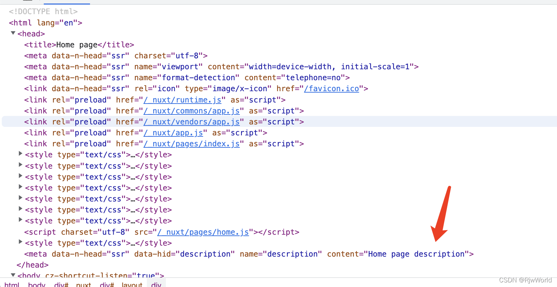Expand the sixth style text/css node

(x=20, y=209)
